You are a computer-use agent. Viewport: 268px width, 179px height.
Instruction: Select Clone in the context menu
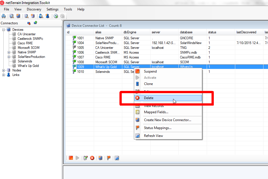pos(148,84)
